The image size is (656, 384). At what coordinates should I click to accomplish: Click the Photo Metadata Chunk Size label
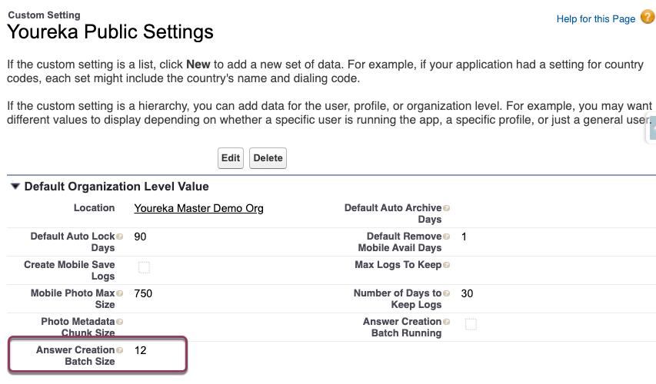(x=78, y=327)
